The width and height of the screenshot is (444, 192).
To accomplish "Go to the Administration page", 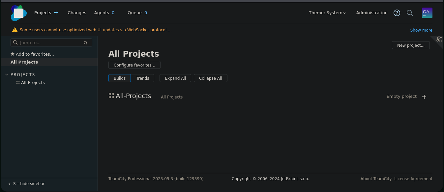I will pyautogui.click(x=372, y=13).
